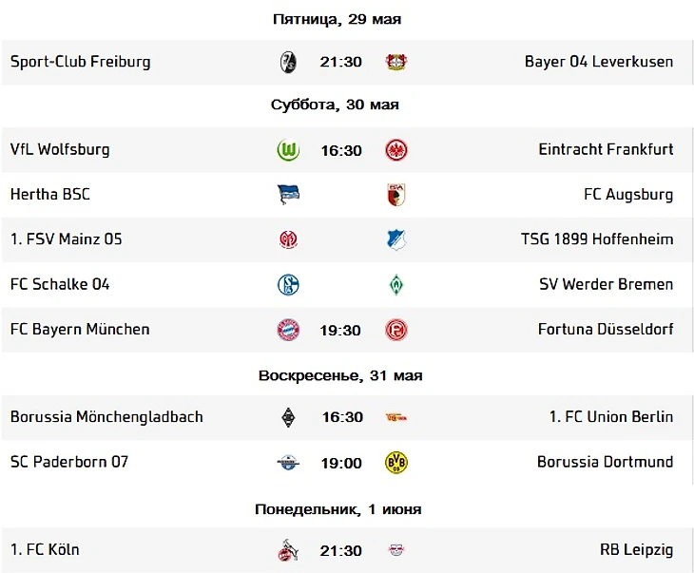The height and width of the screenshot is (573, 694).
Task: Select the 1. FC Union Berlin name
Action: pos(611,417)
